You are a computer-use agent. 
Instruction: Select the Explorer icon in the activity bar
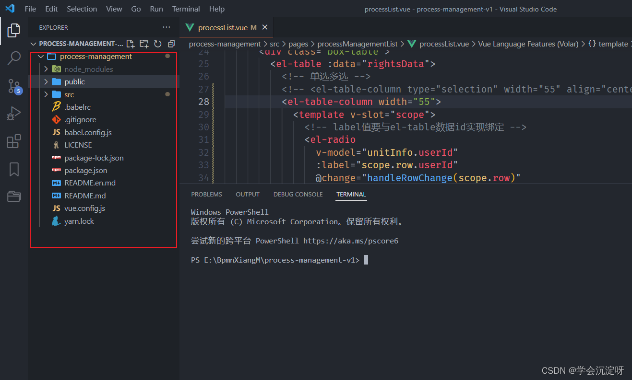pos(13,30)
